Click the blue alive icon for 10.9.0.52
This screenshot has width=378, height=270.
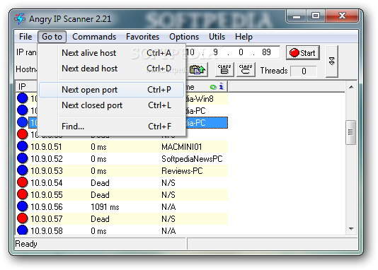pyautogui.click(x=23, y=158)
